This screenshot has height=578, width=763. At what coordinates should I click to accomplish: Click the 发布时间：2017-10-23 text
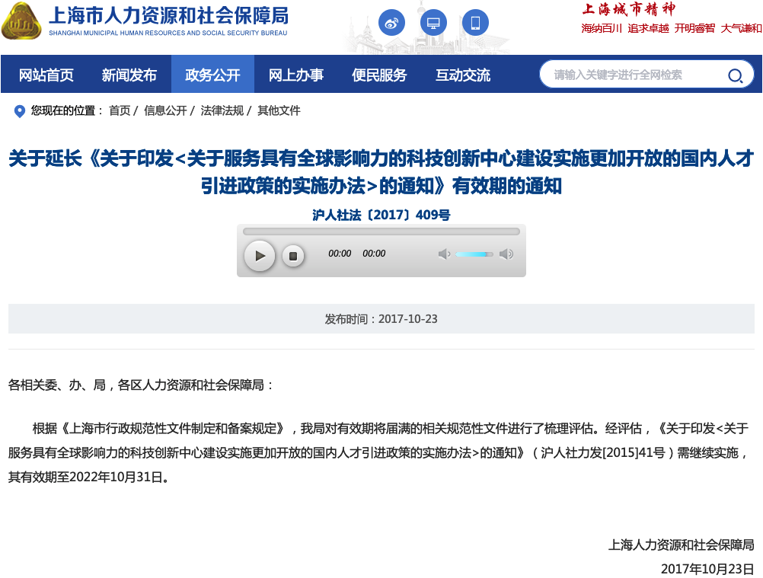381,318
